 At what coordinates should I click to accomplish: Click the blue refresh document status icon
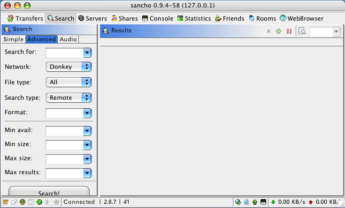tap(246, 202)
